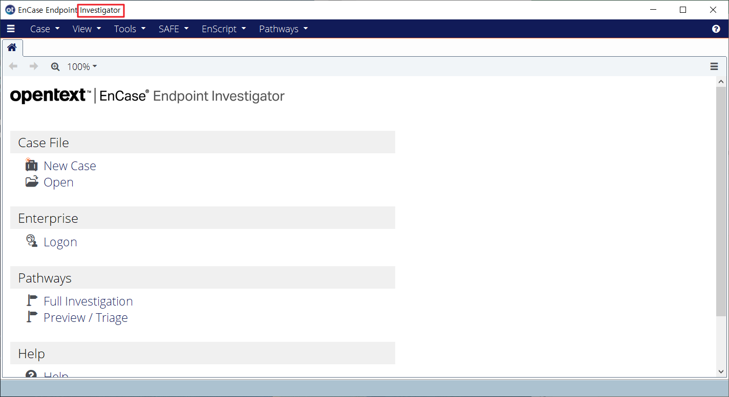729x397 pixels.
Task: Maximize the EnCase window
Action: pyautogui.click(x=683, y=10)
